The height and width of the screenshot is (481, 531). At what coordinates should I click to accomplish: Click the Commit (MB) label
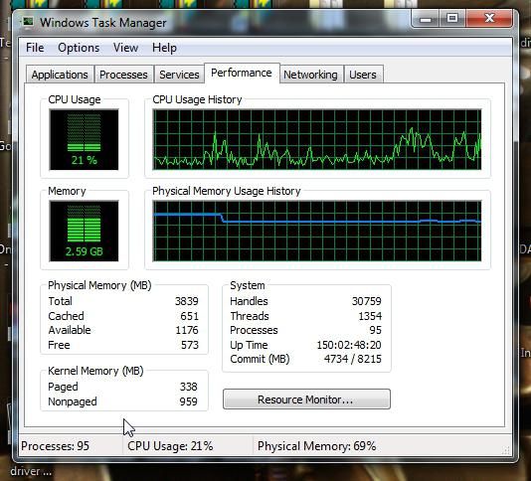point(260,359)
